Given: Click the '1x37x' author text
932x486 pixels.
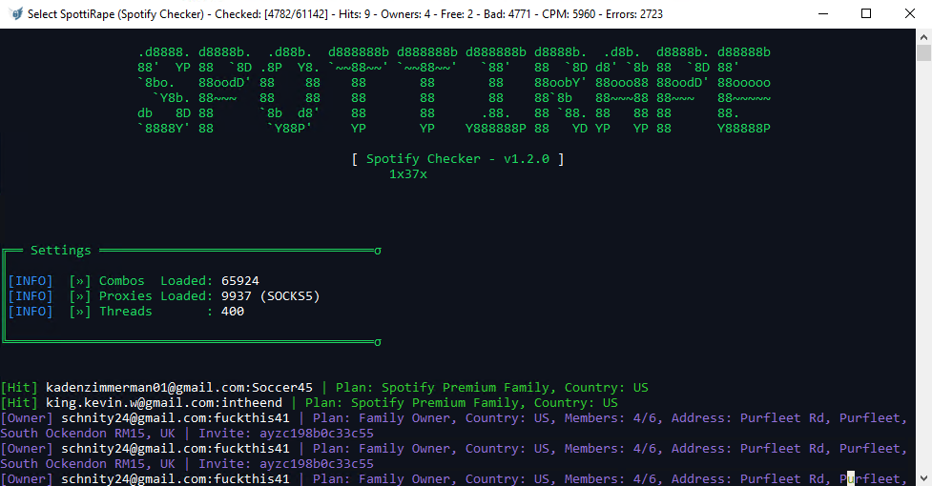Looking at the screenshot, I should click(408, 174).
